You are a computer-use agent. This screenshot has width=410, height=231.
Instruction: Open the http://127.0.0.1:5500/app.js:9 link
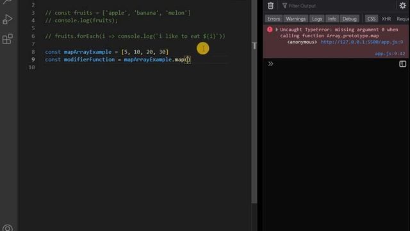[x=361, y=42]
